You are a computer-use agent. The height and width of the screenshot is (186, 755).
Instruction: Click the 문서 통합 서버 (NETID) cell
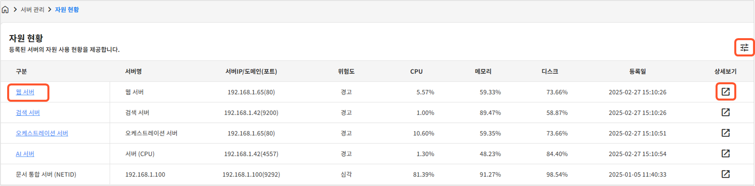click(46, 174)
